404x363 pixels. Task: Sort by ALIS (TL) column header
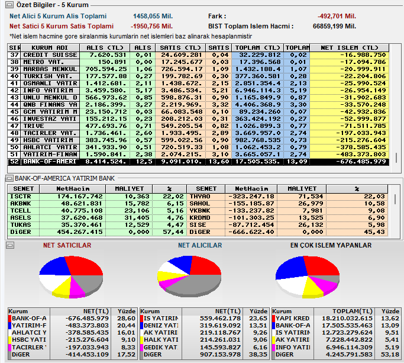point(105,48)
